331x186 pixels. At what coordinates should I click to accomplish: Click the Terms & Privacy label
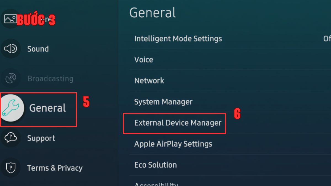point(55,168)
